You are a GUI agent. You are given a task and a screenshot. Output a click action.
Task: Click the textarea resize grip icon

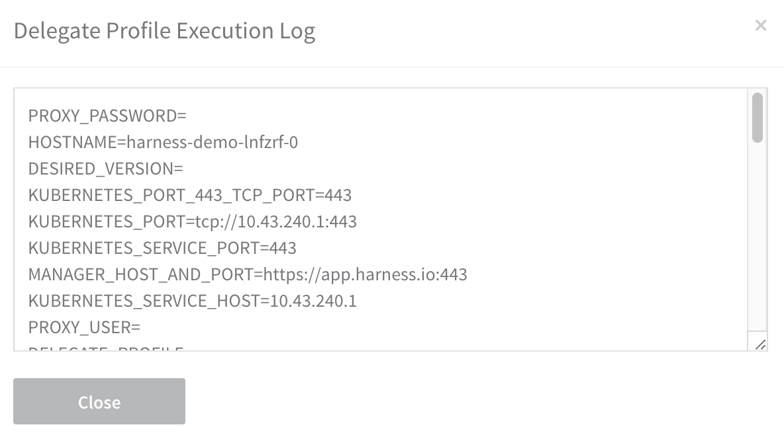point(760,344)
